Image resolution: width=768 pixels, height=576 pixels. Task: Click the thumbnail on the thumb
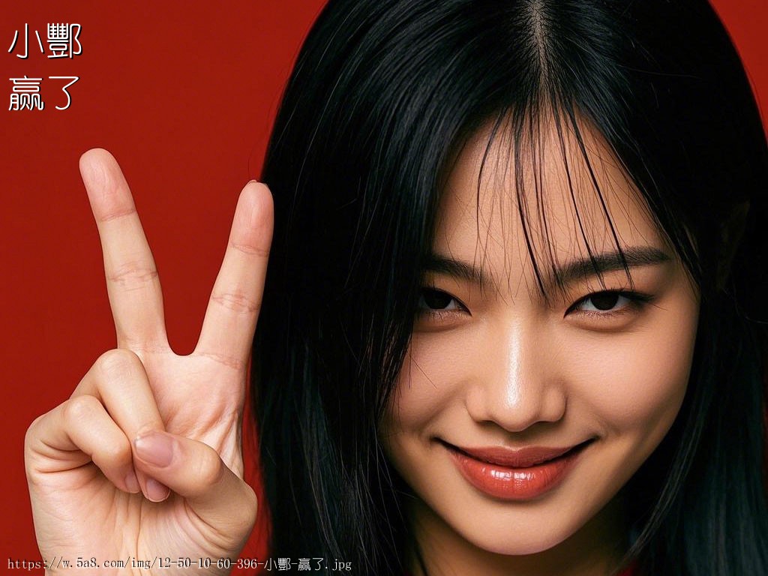coord(155,448)
